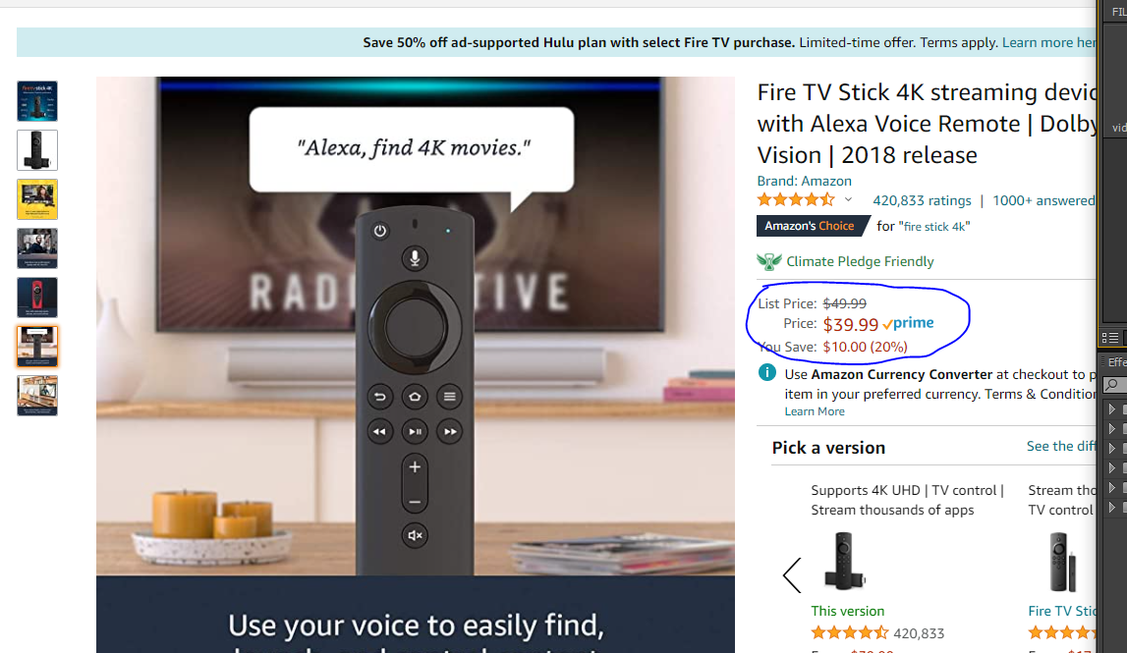Select the last thumbnail showing a living room
The height and width of the screenshot is (653, 1127).
click(x=37, y=396)
